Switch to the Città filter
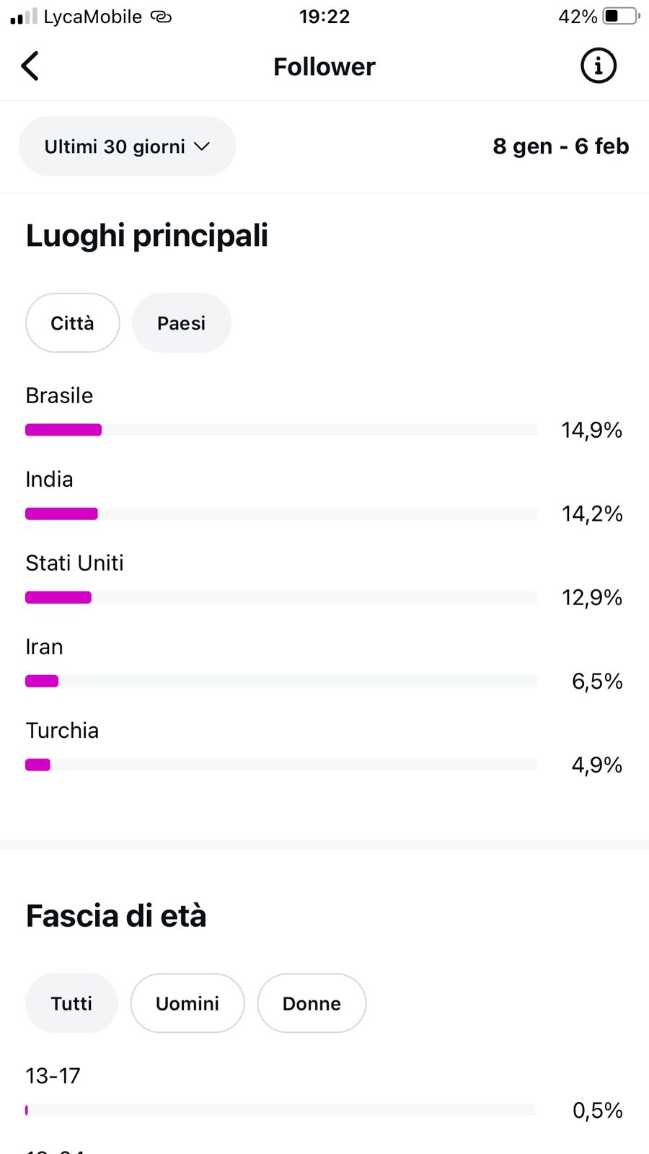Viewport: 649px width, 1154px height. point(72,323)
